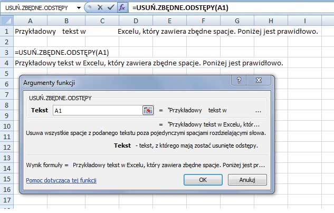Select the row 1 header

pos(6,32)
